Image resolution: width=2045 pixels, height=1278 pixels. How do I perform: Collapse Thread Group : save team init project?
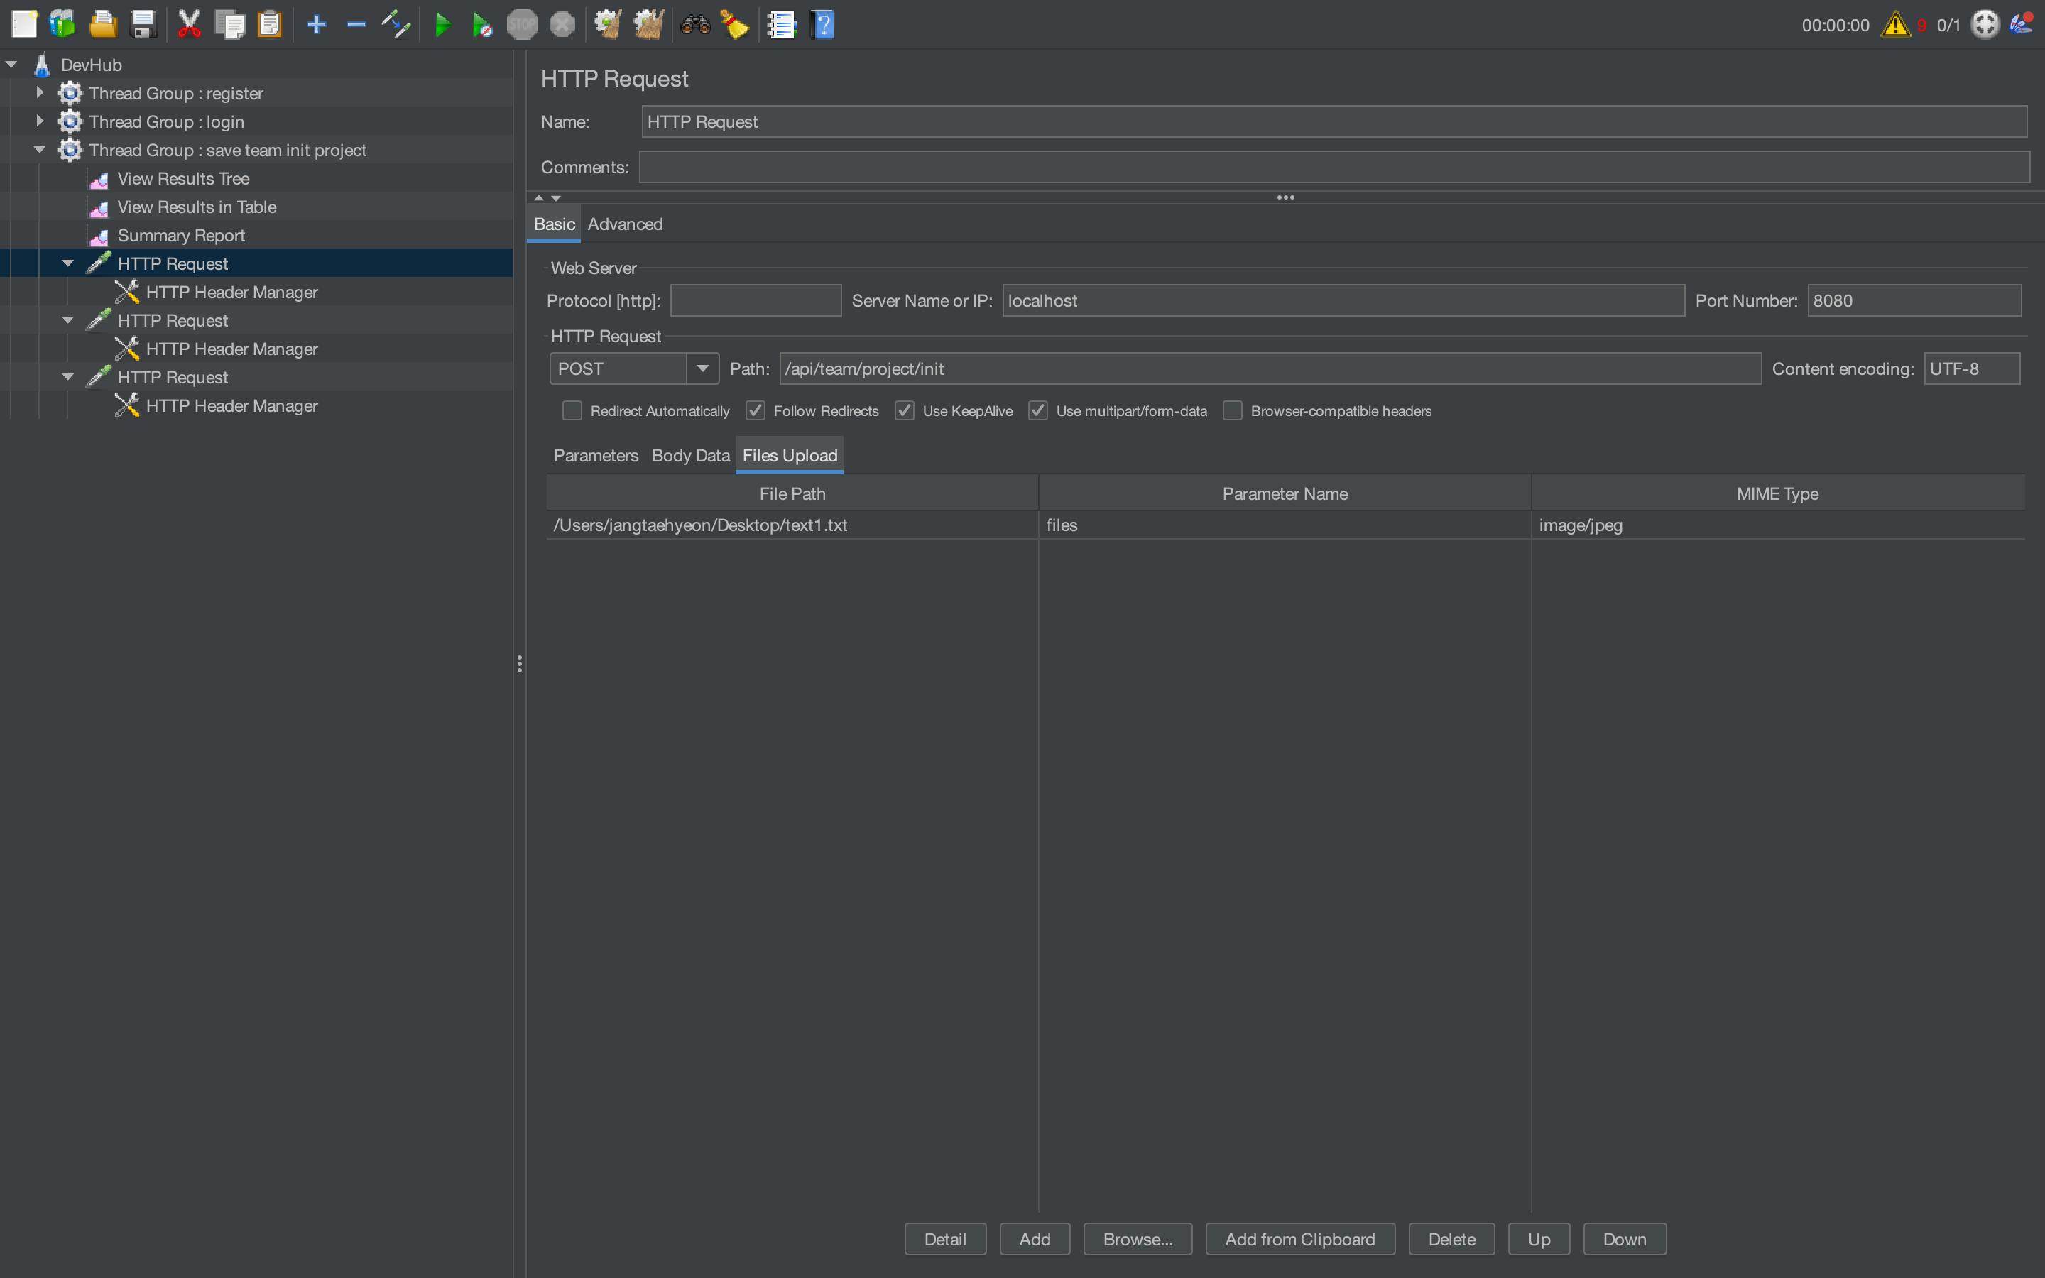point(40,150)
